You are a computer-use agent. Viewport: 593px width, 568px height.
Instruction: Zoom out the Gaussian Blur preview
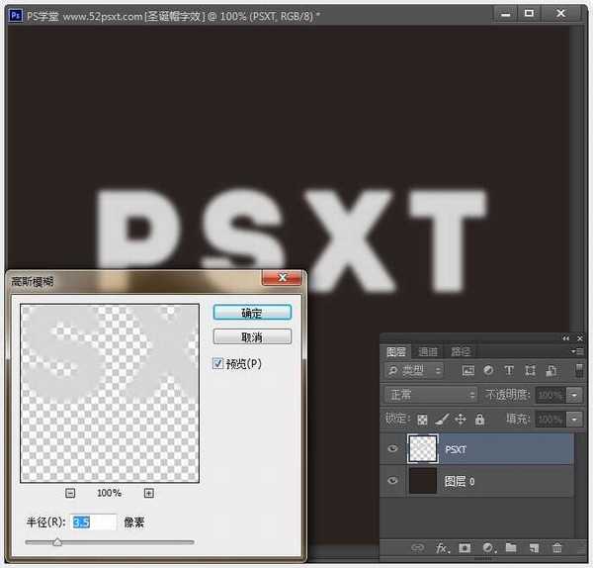point(70,493)
